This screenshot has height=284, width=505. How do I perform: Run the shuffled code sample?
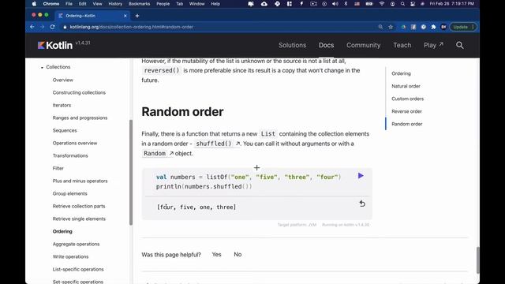361,176
